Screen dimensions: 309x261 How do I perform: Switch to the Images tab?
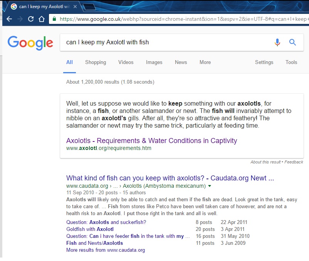[x=154, y=62]
